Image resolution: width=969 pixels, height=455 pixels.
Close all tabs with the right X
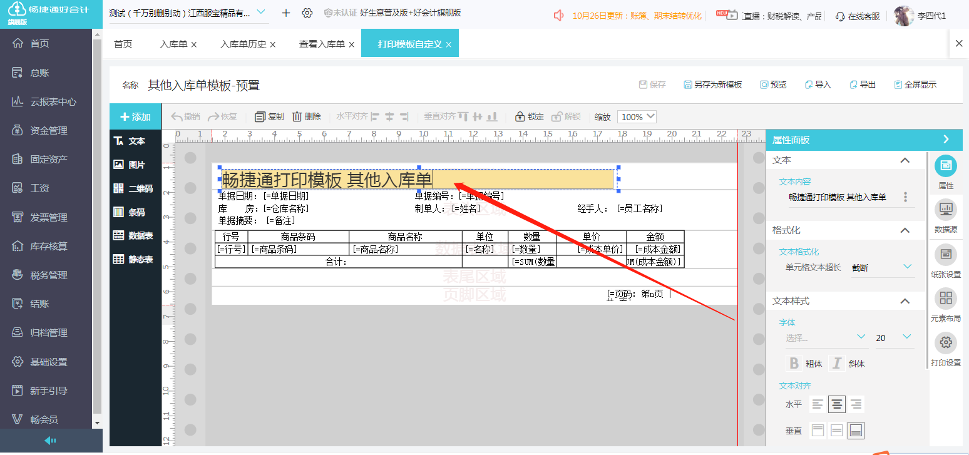(959, 43)
